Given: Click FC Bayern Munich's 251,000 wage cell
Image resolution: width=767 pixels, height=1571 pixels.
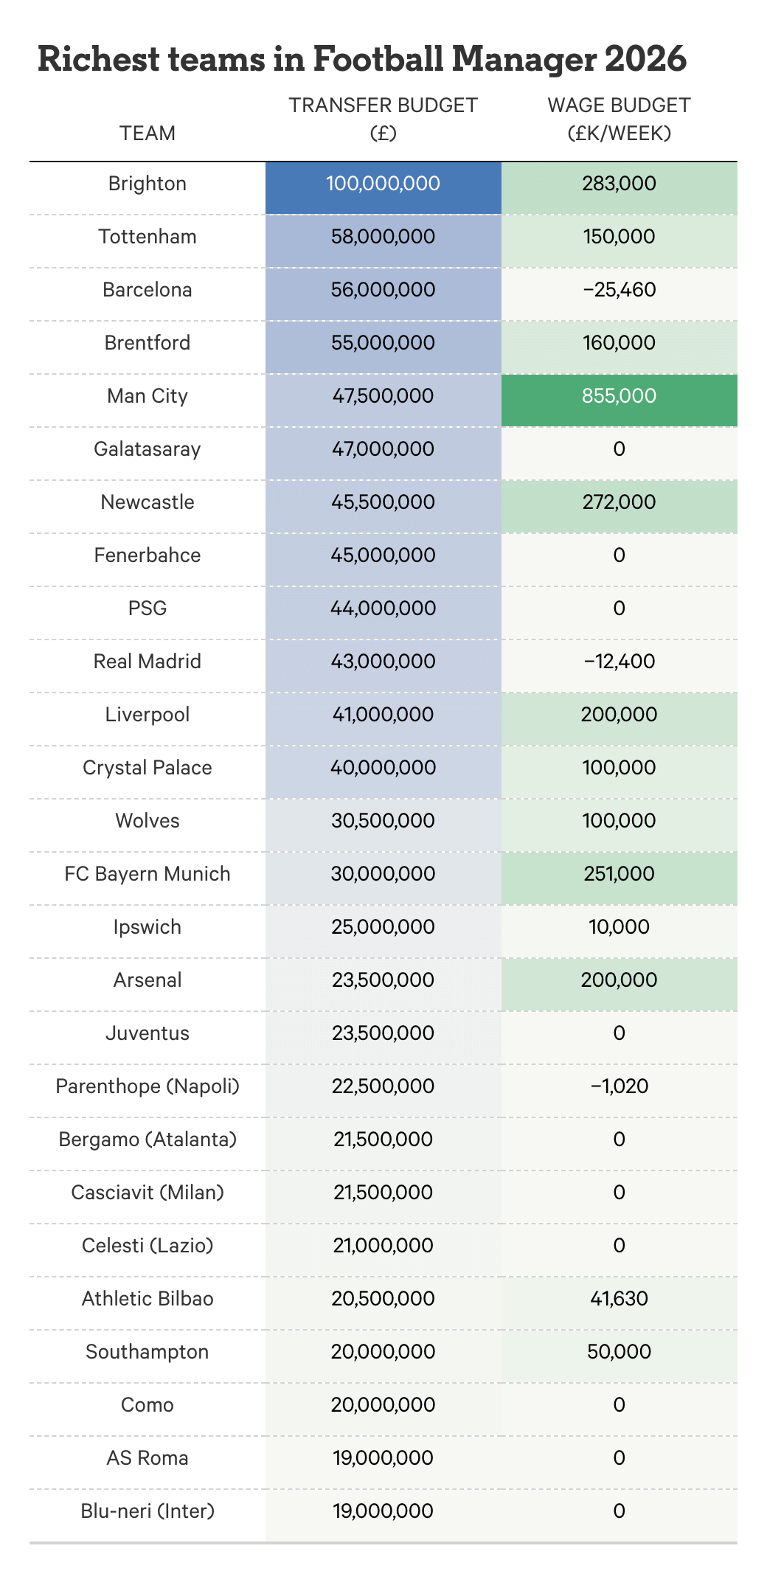Looking at the screenshot, I should coord(619,874).
